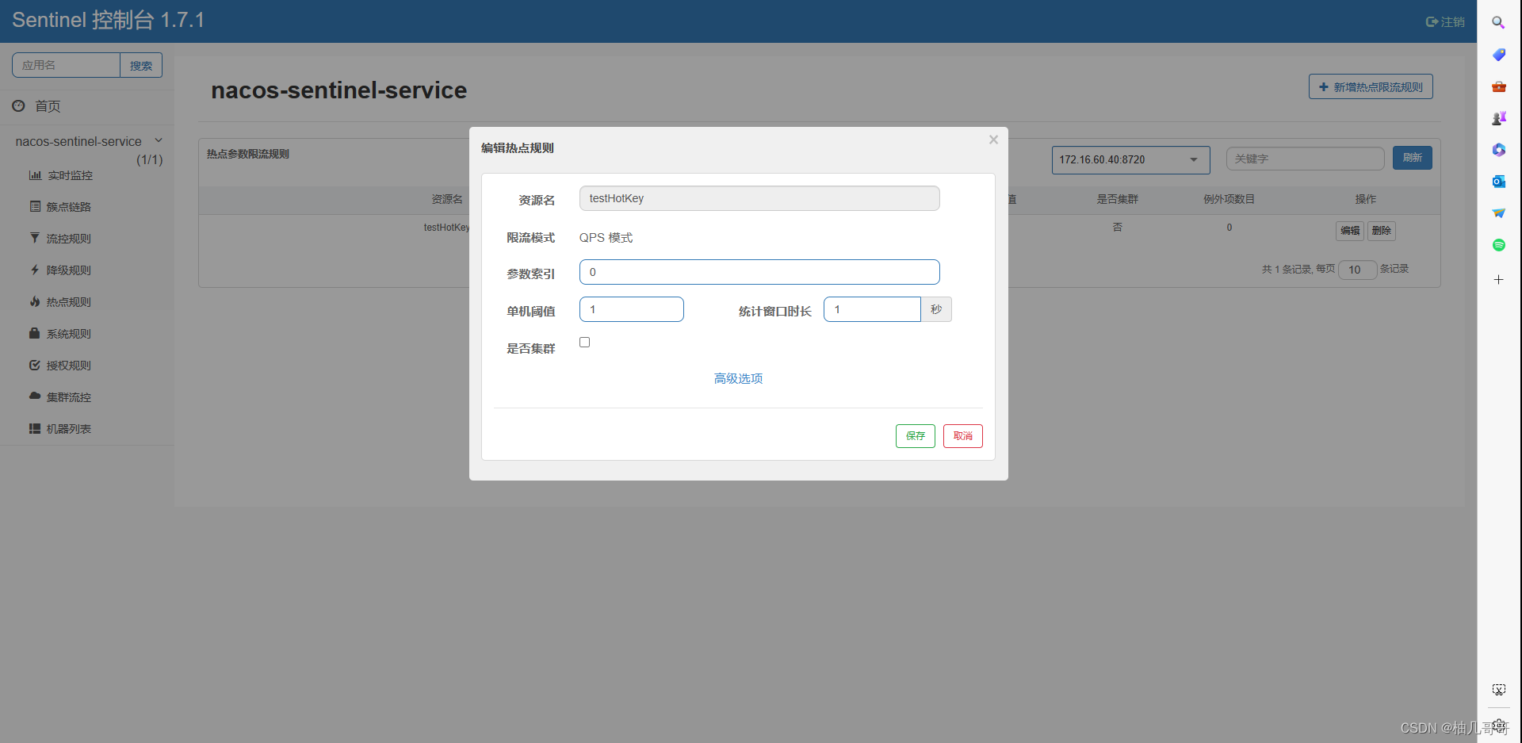This screenshot has width=1522, height=743.
Task: Focus the 统计窗口时长 input field
Action: pyautogui.click(x=872, y=309)
